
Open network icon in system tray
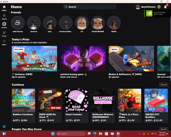[x=152, y=134]
